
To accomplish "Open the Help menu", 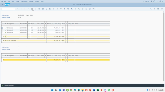I will tap(42, 1).
